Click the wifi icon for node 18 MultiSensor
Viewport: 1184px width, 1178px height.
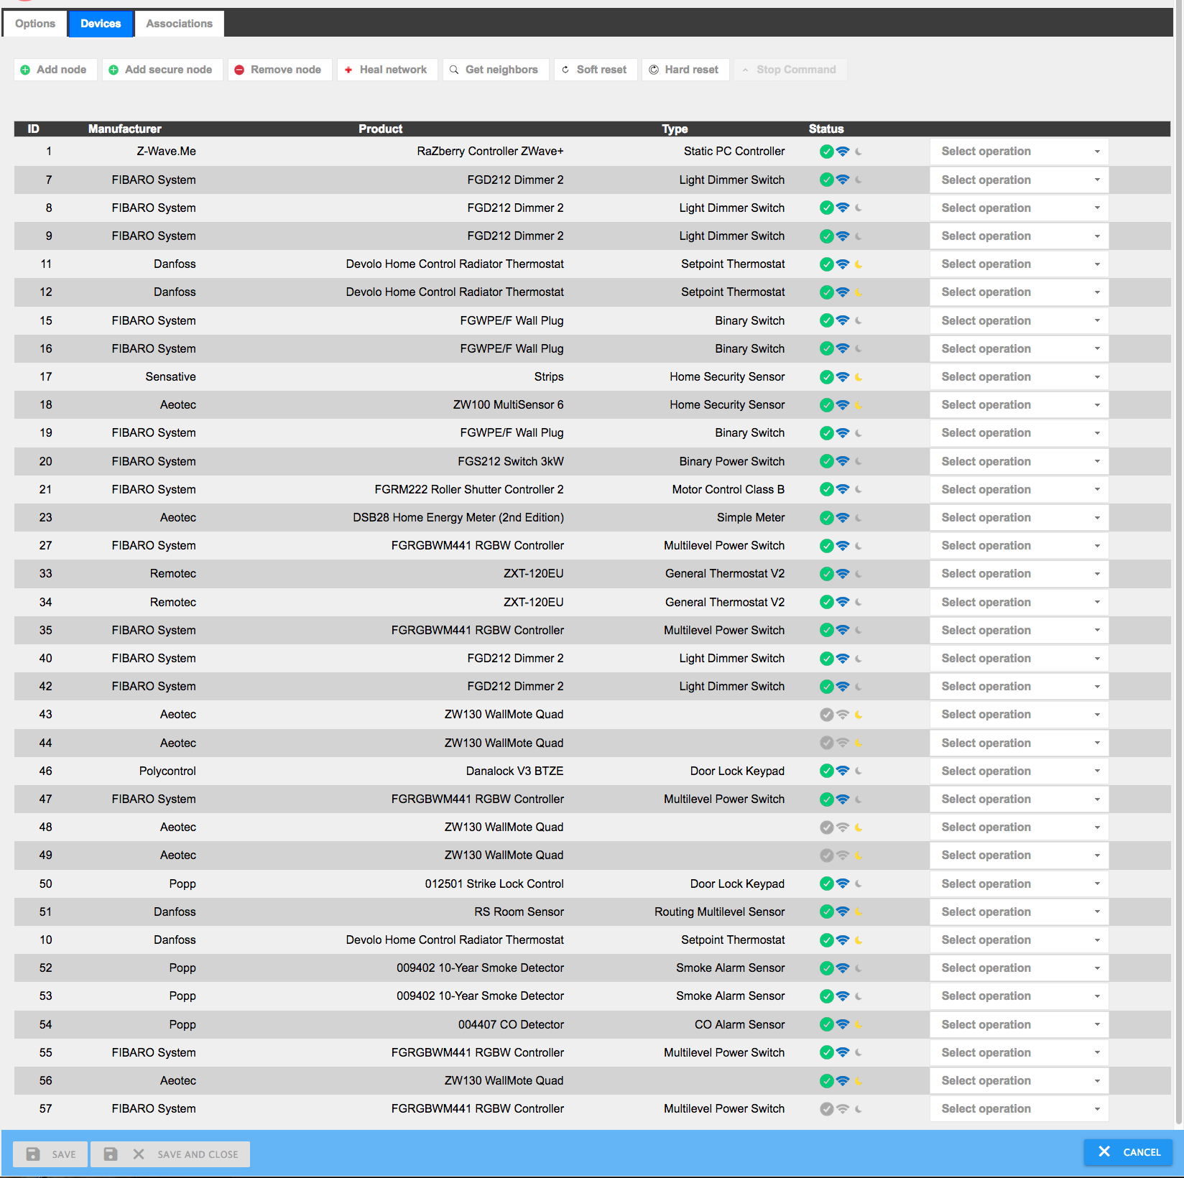(x=843, y=404)
